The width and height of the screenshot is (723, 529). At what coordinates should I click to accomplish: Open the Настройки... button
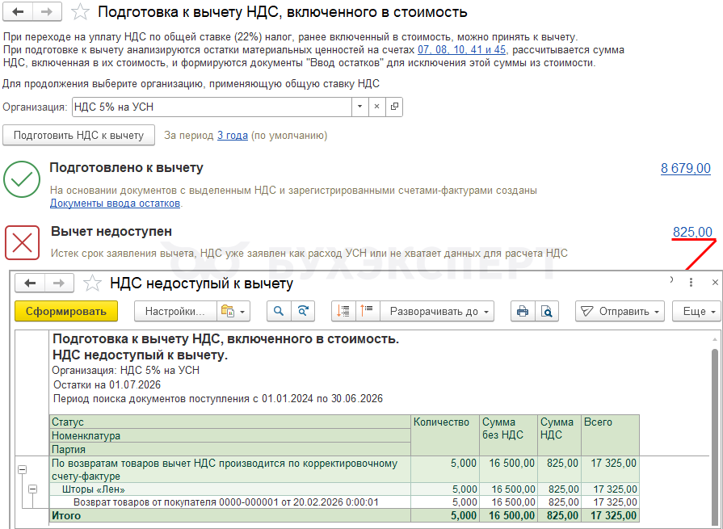click(175, 312)
